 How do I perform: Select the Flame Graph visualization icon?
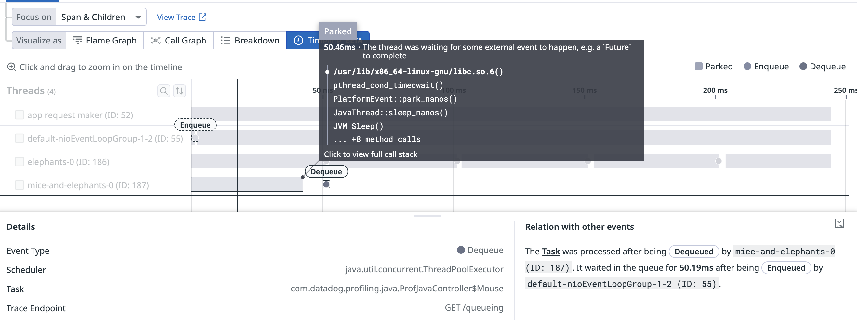point(77,40)
